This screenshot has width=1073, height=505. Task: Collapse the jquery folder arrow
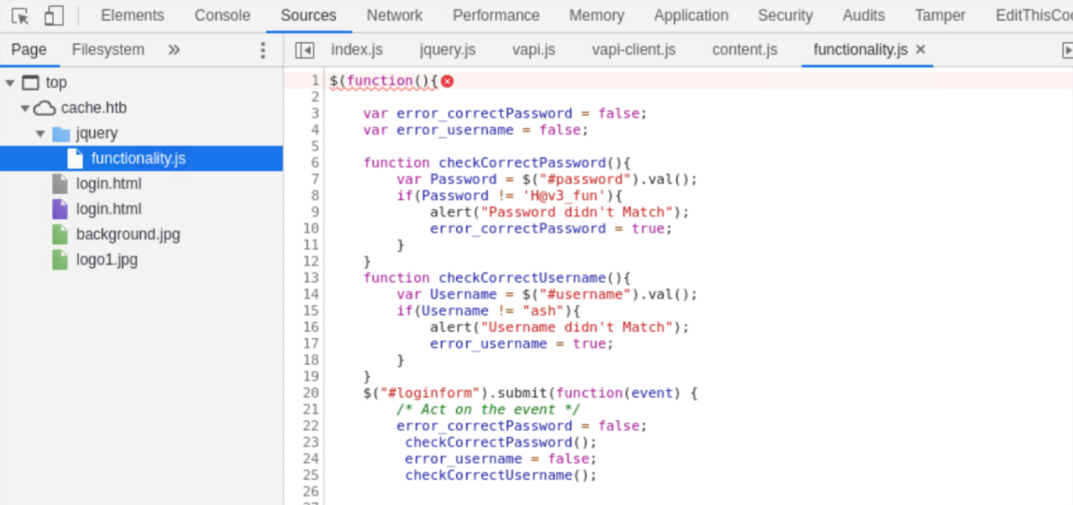pos(40,134)
